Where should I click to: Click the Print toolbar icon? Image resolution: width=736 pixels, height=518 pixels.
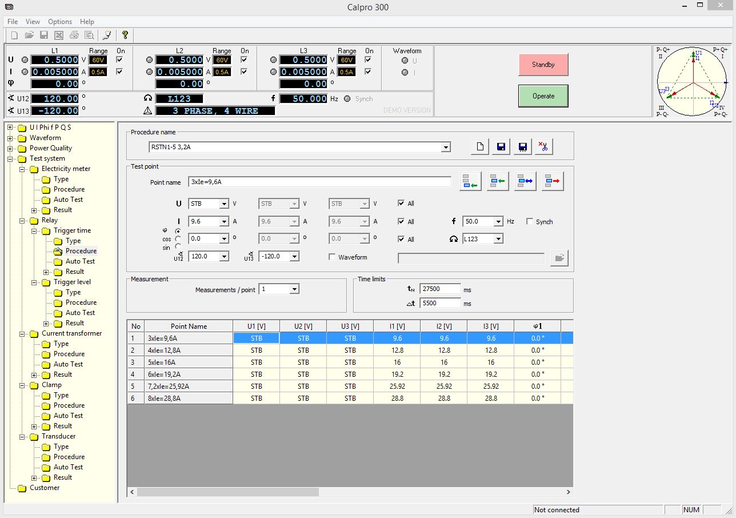click(x=74, y=35)
